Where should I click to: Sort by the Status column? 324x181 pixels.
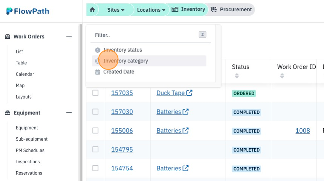pos(237,76)
